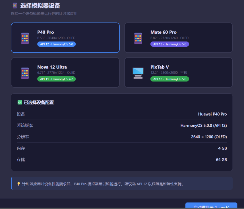The image size is (244, 209).
Task: Click the Nova 12 Ultra phone icon
Action: pyautogui.click(x=25, y=73)
